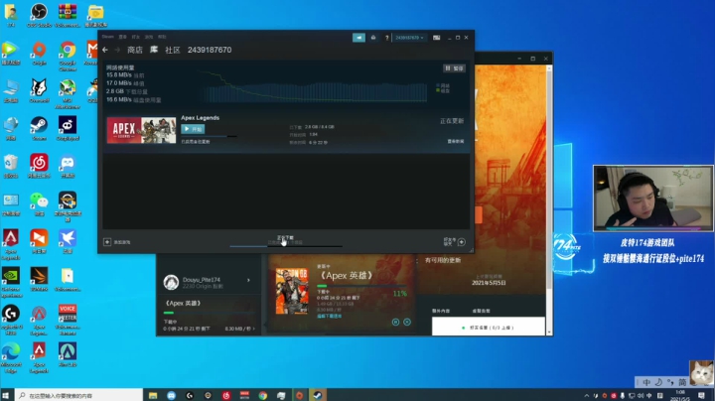This screenshot has height=401, width=715.
Task: Open the 帮助 menu in Steam
Action: point(162,37)
